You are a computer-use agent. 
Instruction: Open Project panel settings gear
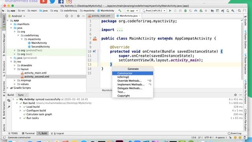[78, 16]
